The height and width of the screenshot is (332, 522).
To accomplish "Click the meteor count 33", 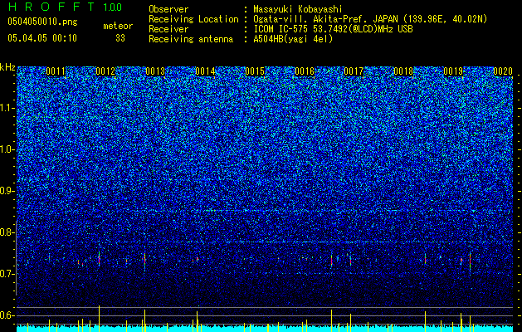I will click(x=120, y=38).
